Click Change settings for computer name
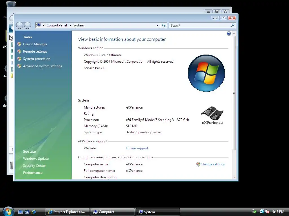 click(213, 164)
